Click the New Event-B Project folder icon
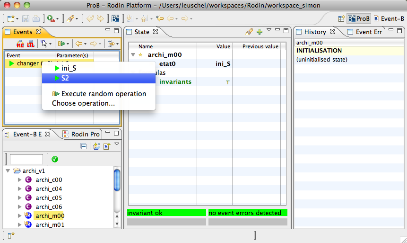The width and height of the screenshot is (407, 243). pos(96,146)
